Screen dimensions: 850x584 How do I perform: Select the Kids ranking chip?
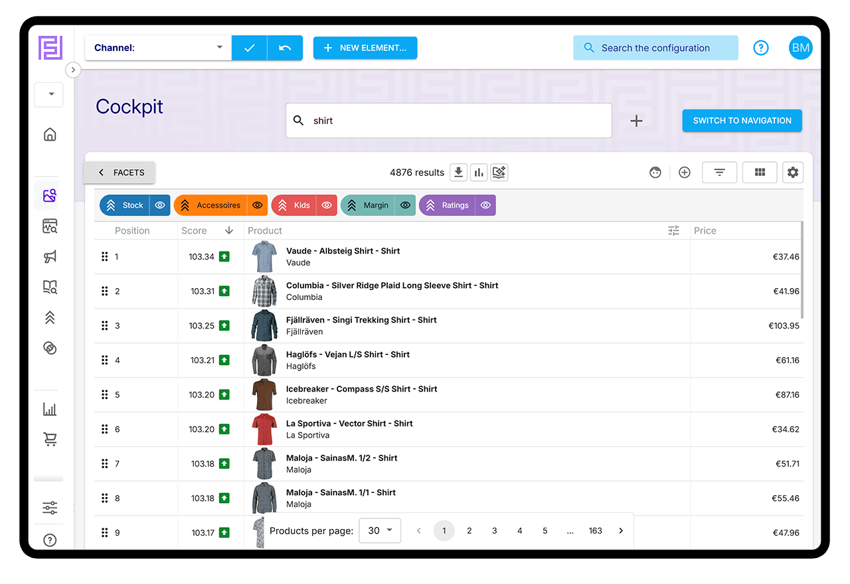pyautogui.click(x=294, y=205)
